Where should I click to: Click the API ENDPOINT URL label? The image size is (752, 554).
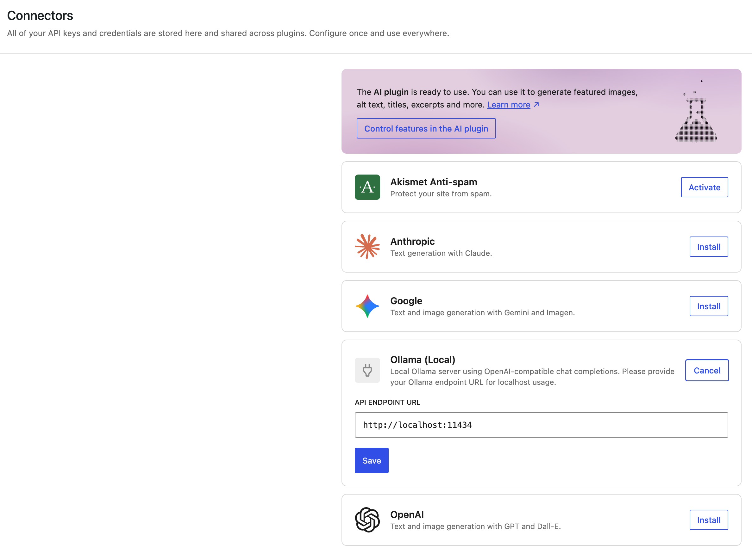tap(387, 402)
